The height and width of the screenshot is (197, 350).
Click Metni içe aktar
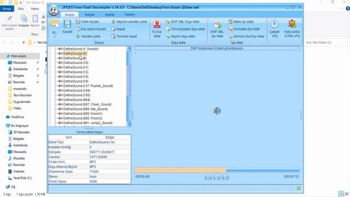[x=241, y=22]
